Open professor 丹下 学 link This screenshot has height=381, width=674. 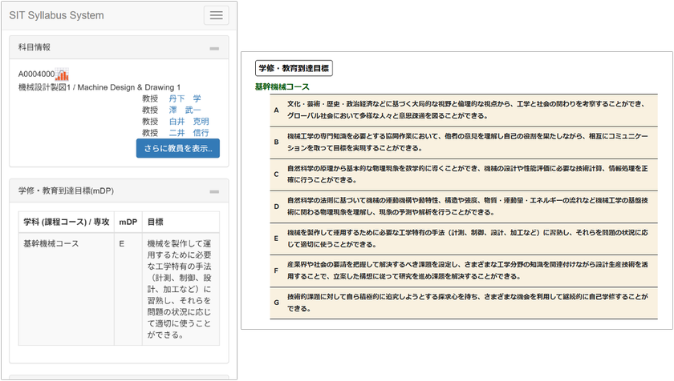(x=185, y=98)
